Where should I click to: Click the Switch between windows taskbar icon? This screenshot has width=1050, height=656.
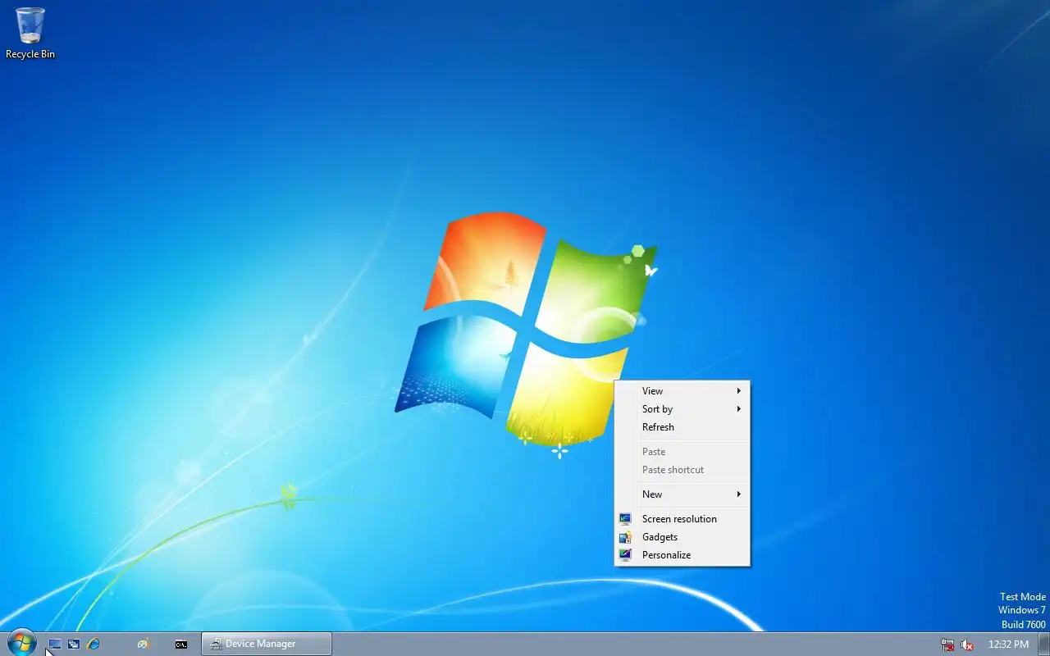(x=74, y=645)
